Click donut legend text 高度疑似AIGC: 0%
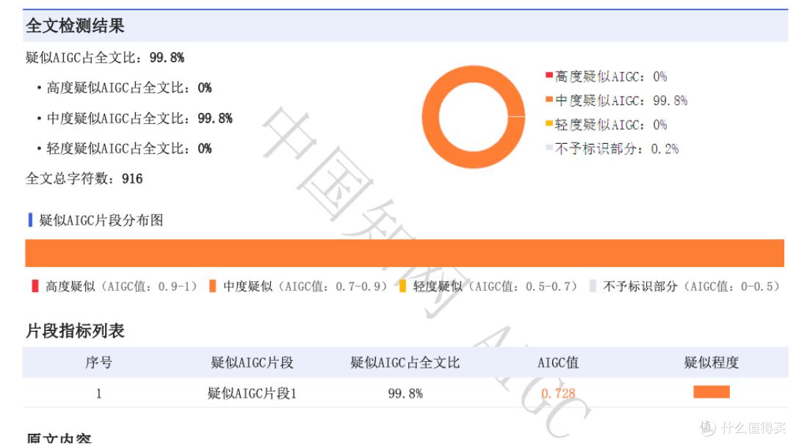Image resolution: width=793 pixels, height=444 pixels. [611, 77]
